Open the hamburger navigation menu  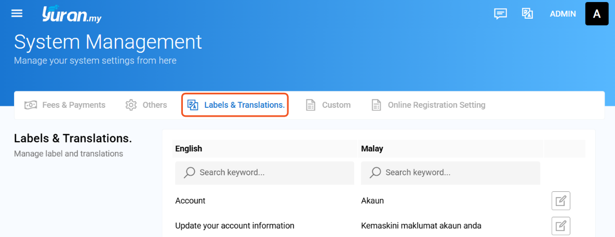(x=17, y=13)
